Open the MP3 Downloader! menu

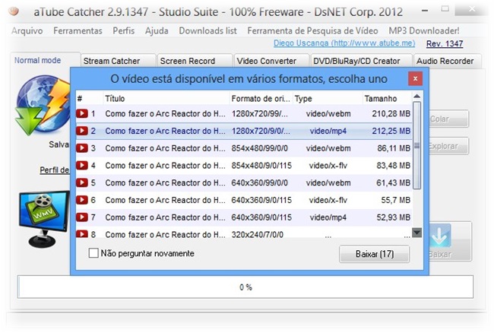click(x=424, y=31)
